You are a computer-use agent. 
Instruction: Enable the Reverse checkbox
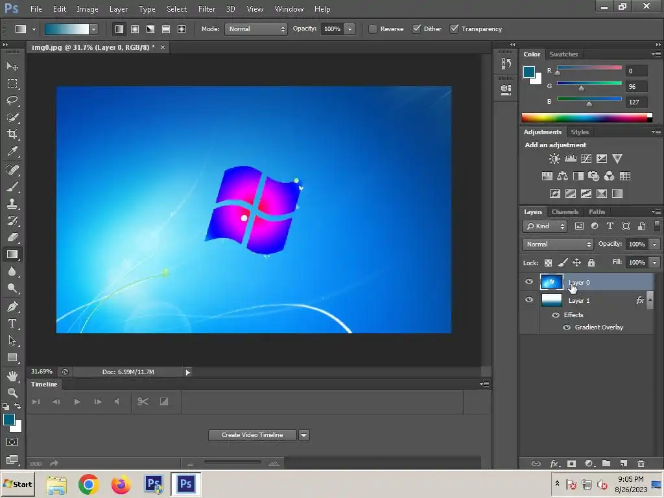pyautogui.click(x=373, y=29)
